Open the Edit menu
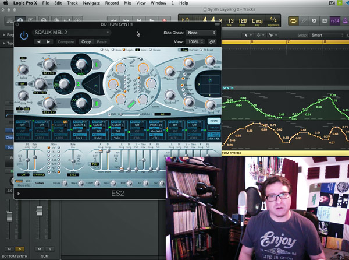349x260 pixels. point(58,3)
